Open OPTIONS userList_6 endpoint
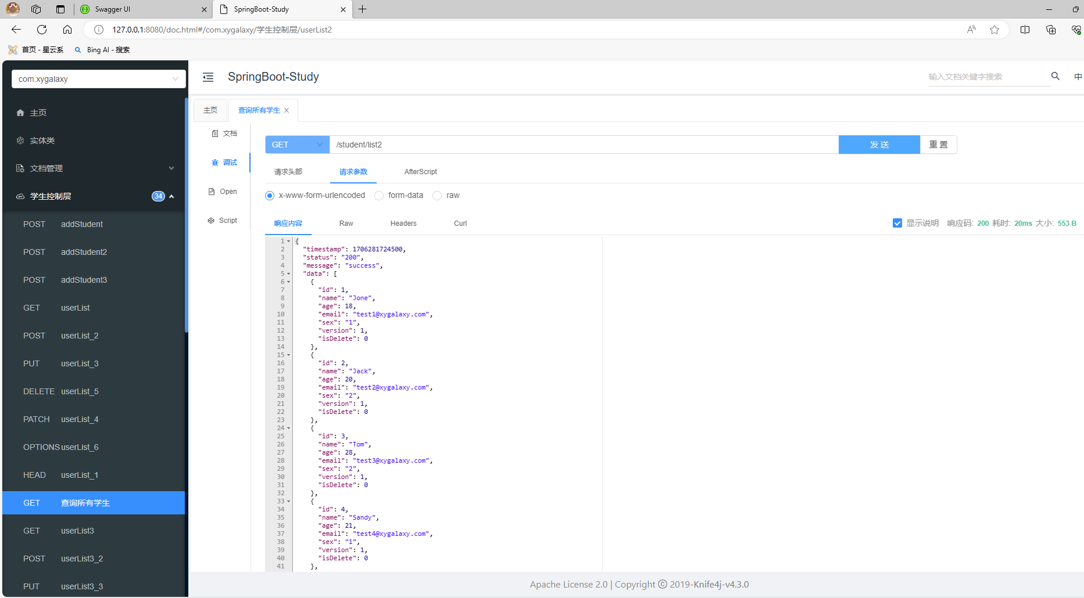The image size is (1084, 598). pos(94,447)
